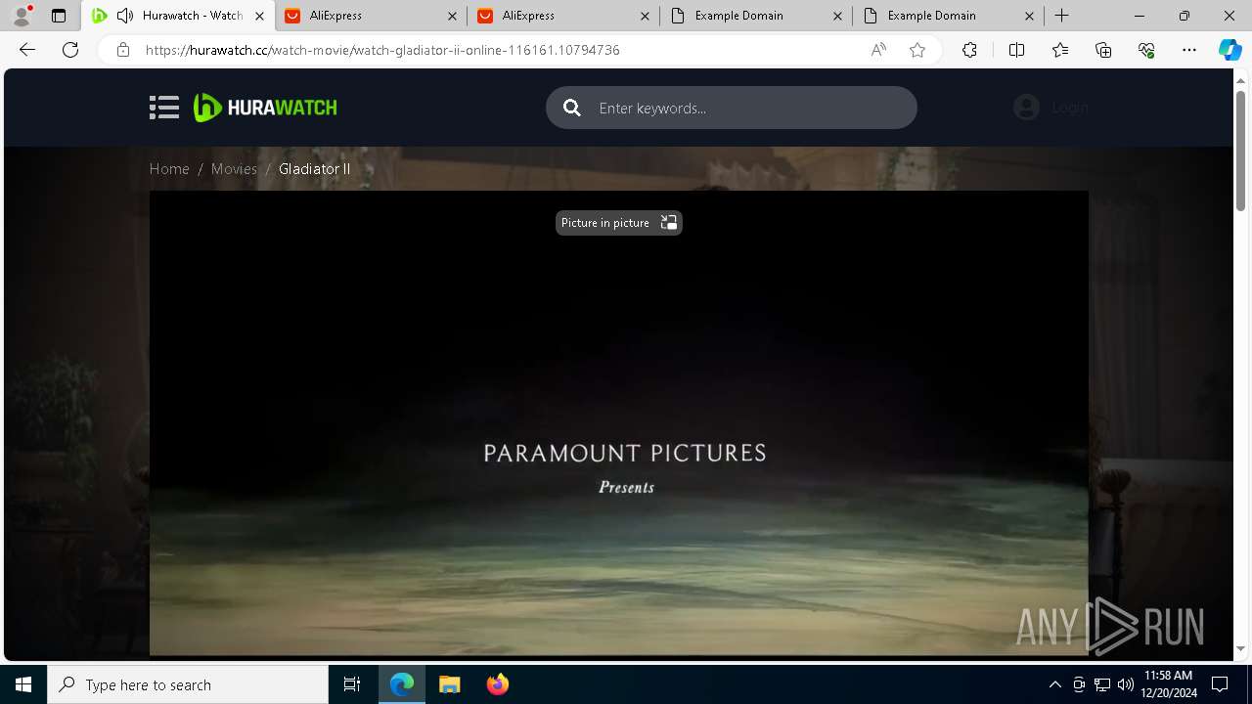1252x704 pixels.
Task: Go back with the browser back arrow
Action: (x=27, y=50)
